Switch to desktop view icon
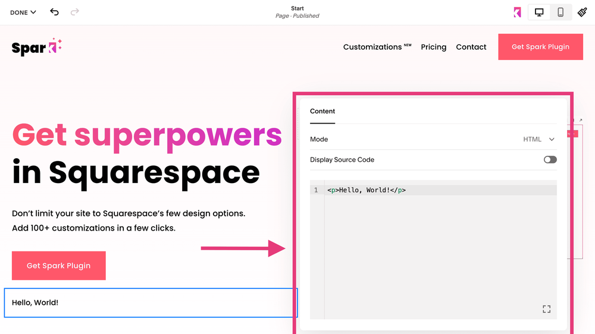 click(x=539, y=12)
